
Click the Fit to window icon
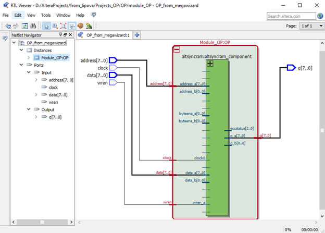click(63, 26)
